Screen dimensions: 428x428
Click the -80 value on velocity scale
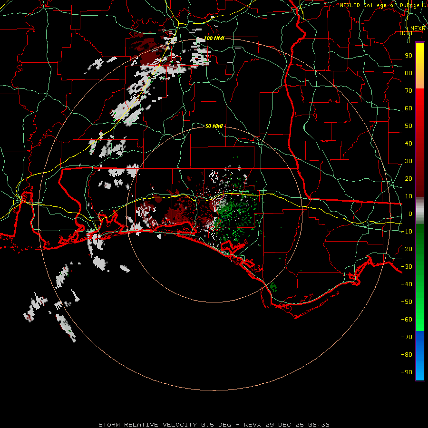point(407,355)
